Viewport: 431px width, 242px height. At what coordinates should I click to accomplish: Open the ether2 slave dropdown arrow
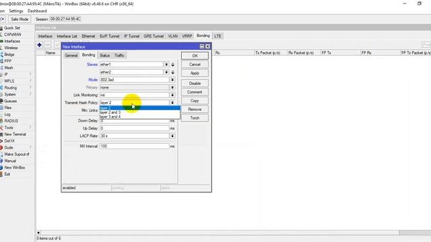tap(166, 72)
